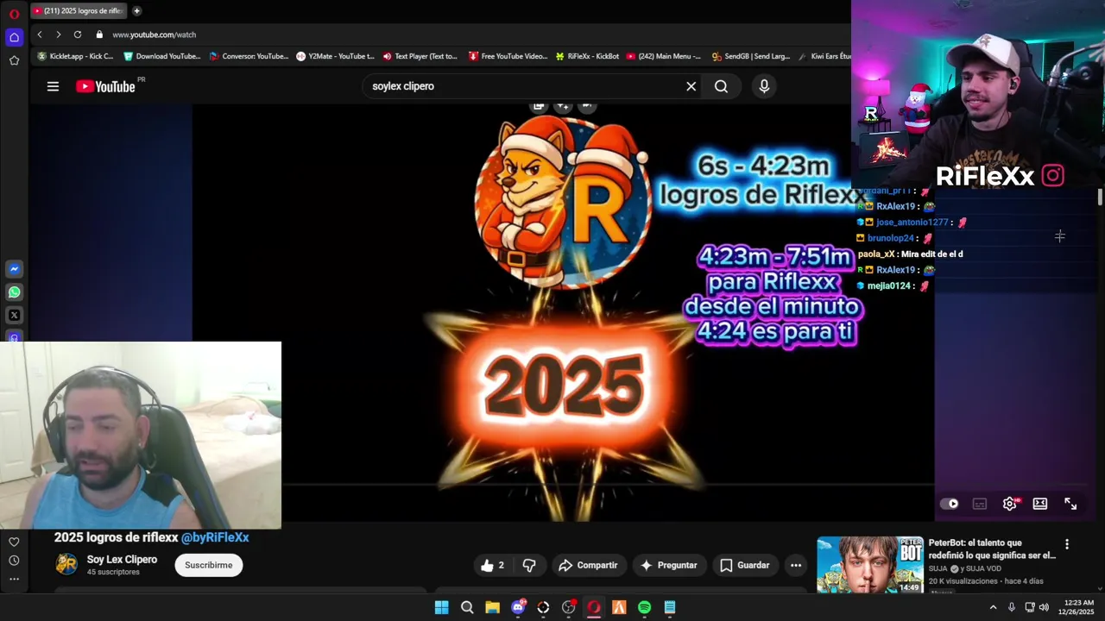Screen dimensions: 1105x621
Task: Open File Explorer from taskbar
Action: [492, 607]
